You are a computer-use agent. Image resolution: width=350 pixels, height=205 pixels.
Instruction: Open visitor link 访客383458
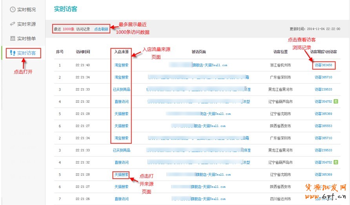coord(323,65)
